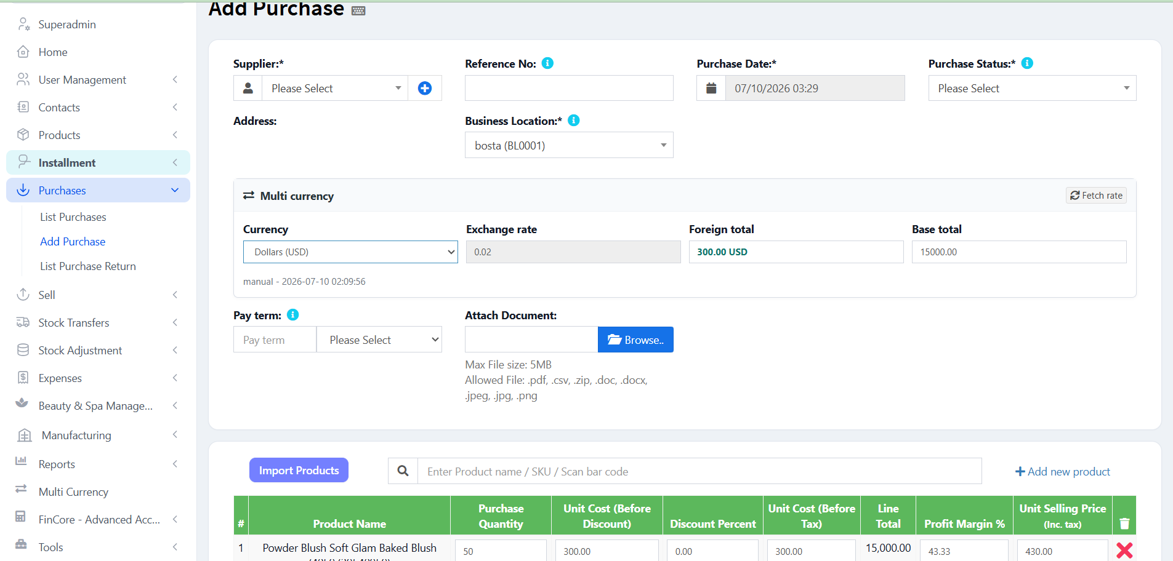
Task: Expand the User Management chevron
Action: tap(175, 79)
